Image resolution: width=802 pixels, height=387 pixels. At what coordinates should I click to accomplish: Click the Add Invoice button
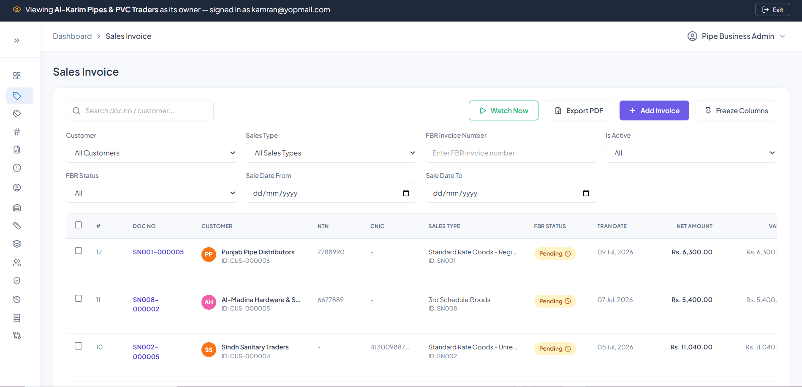pos(654,111)
